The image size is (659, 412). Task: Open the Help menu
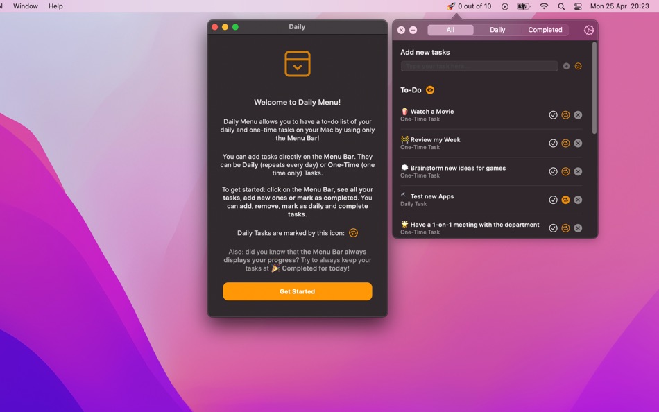[x=55, y=6]
